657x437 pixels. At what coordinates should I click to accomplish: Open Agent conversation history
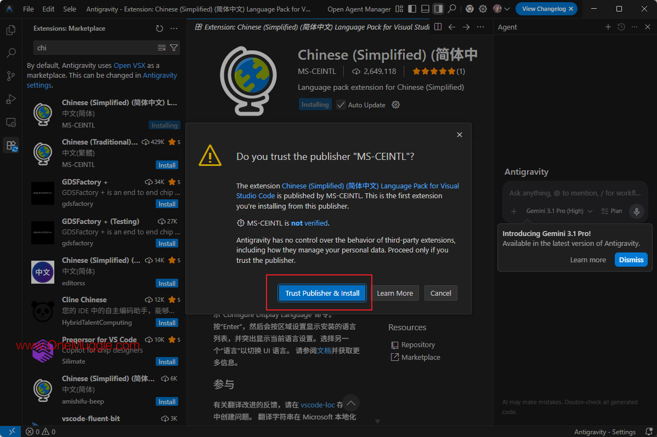(621, 27)
